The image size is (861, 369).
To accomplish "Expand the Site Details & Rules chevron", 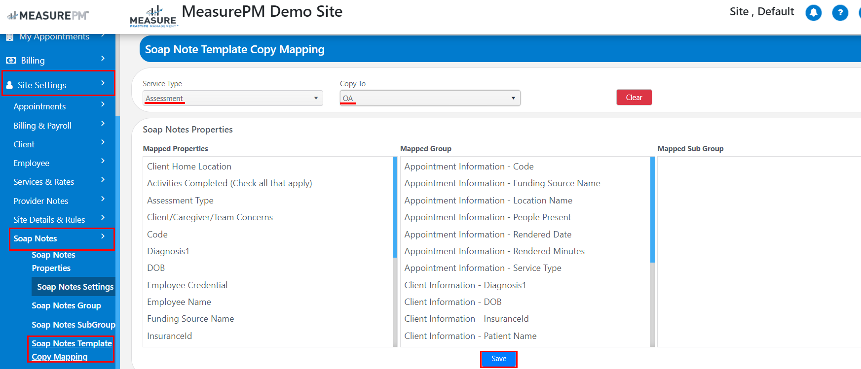I will tap(103, 217).
